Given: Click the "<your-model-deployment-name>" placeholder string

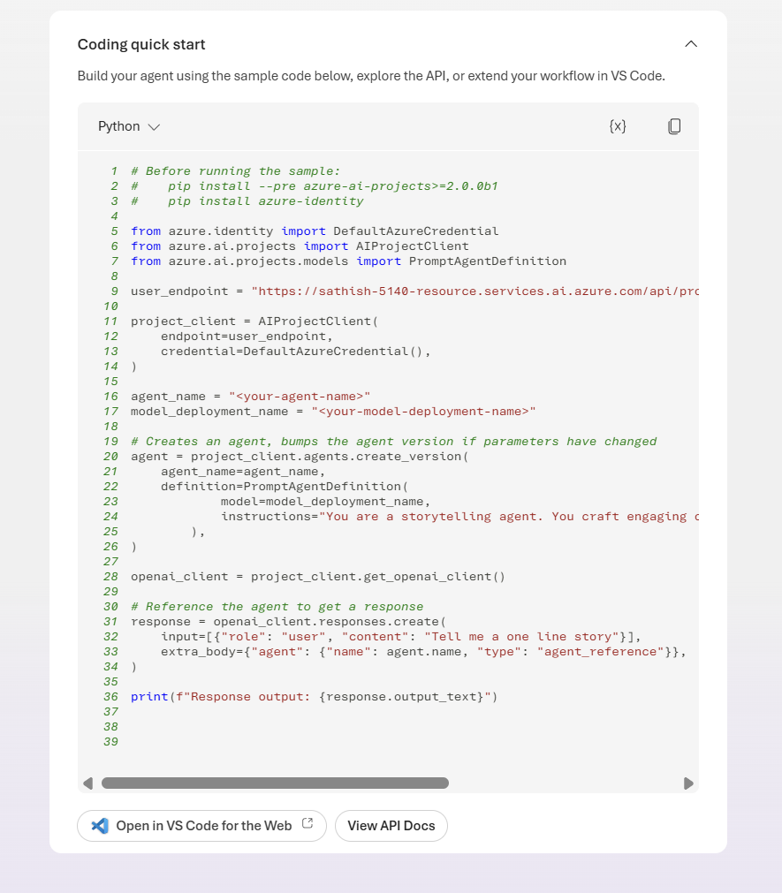Looking at the screenshot, I should point(423,412).
